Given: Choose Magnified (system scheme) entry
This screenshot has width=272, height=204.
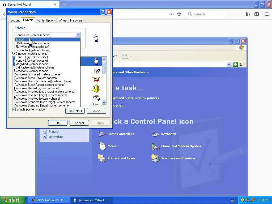Looking at the screenshot, I should coord(47,64).
